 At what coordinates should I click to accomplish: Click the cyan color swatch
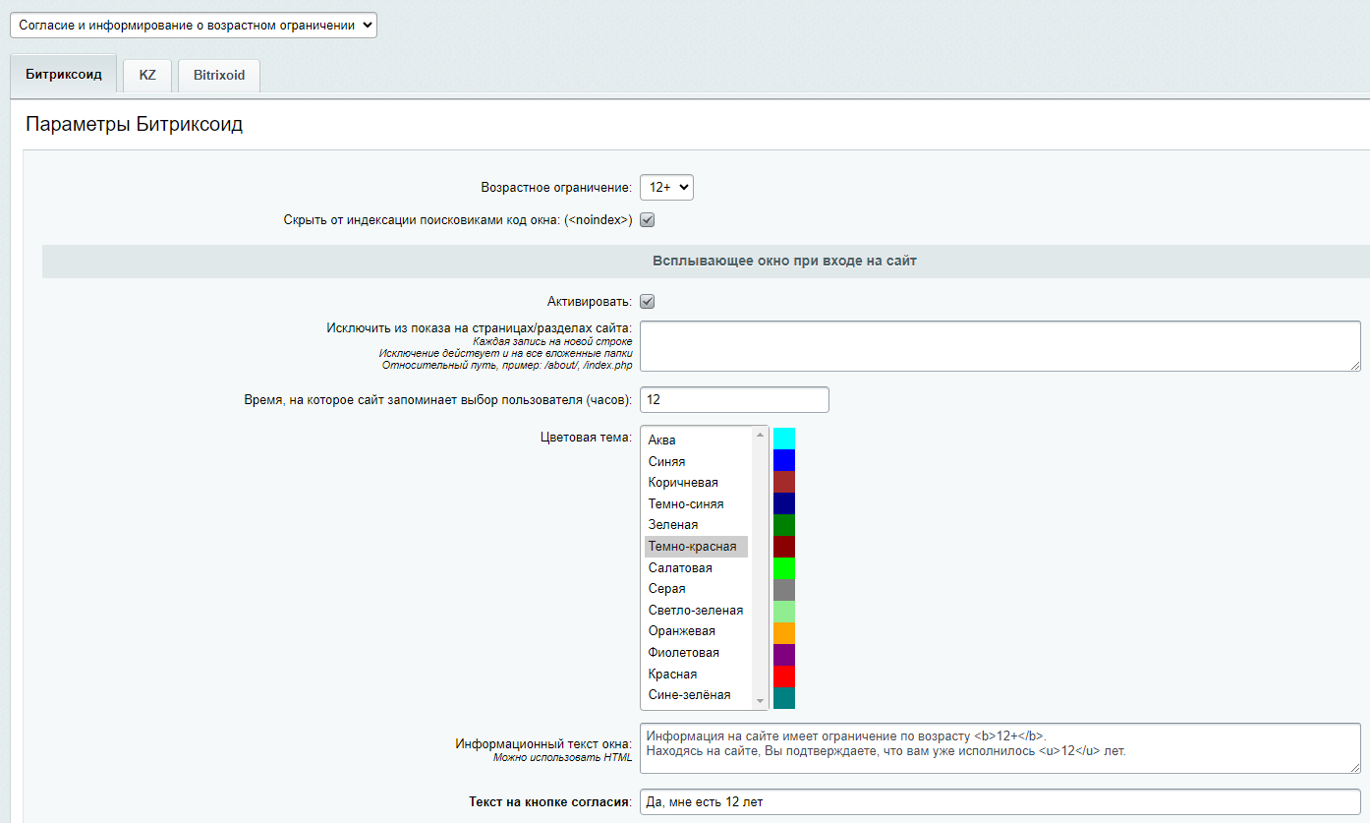pos(784,439)
